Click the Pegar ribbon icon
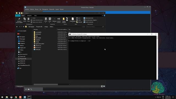The image size is (176, 99). 28,20
